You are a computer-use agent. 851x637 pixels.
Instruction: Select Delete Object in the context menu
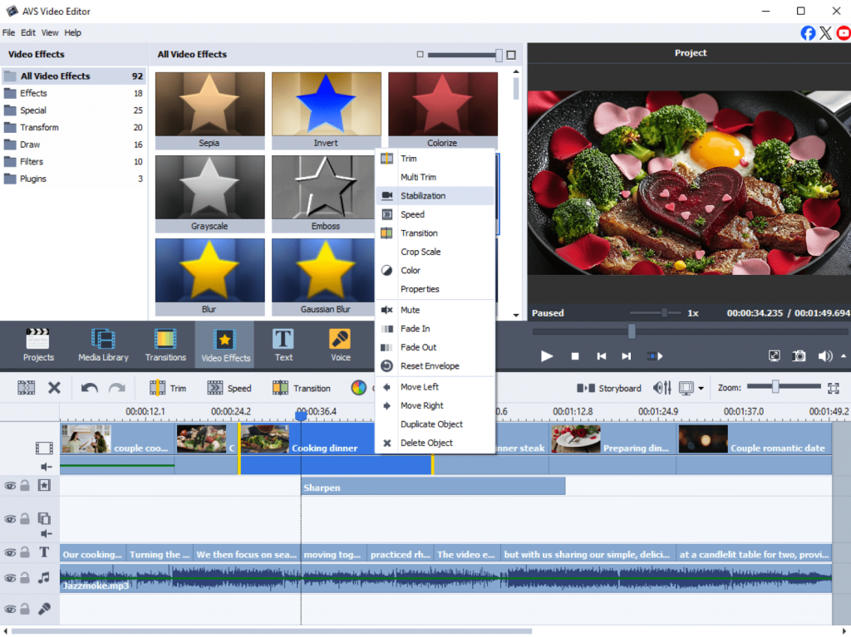tap(426, 443)
